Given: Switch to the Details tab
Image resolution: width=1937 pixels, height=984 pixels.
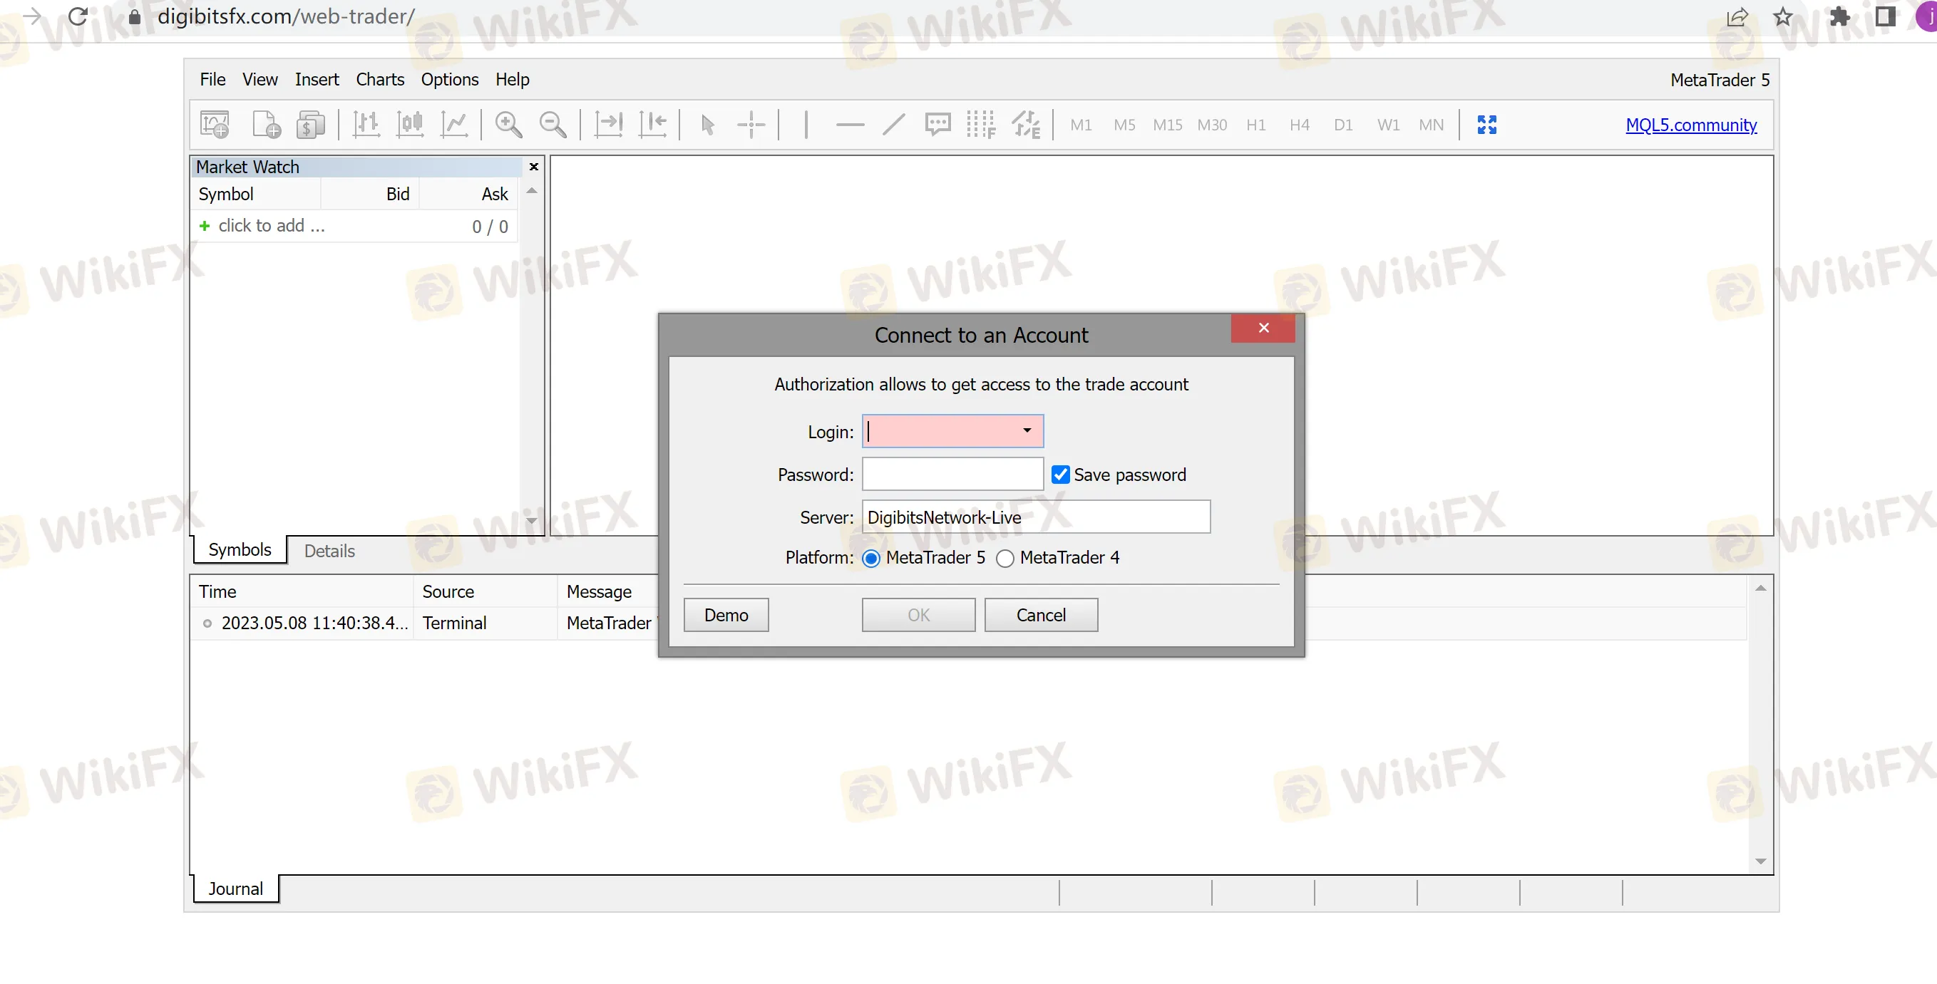Looking at the screenshot, I should tap(328, 551).
